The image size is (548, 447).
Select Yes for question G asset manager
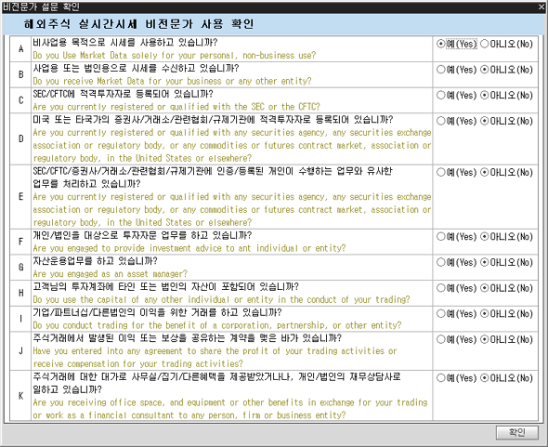[456, 262]
